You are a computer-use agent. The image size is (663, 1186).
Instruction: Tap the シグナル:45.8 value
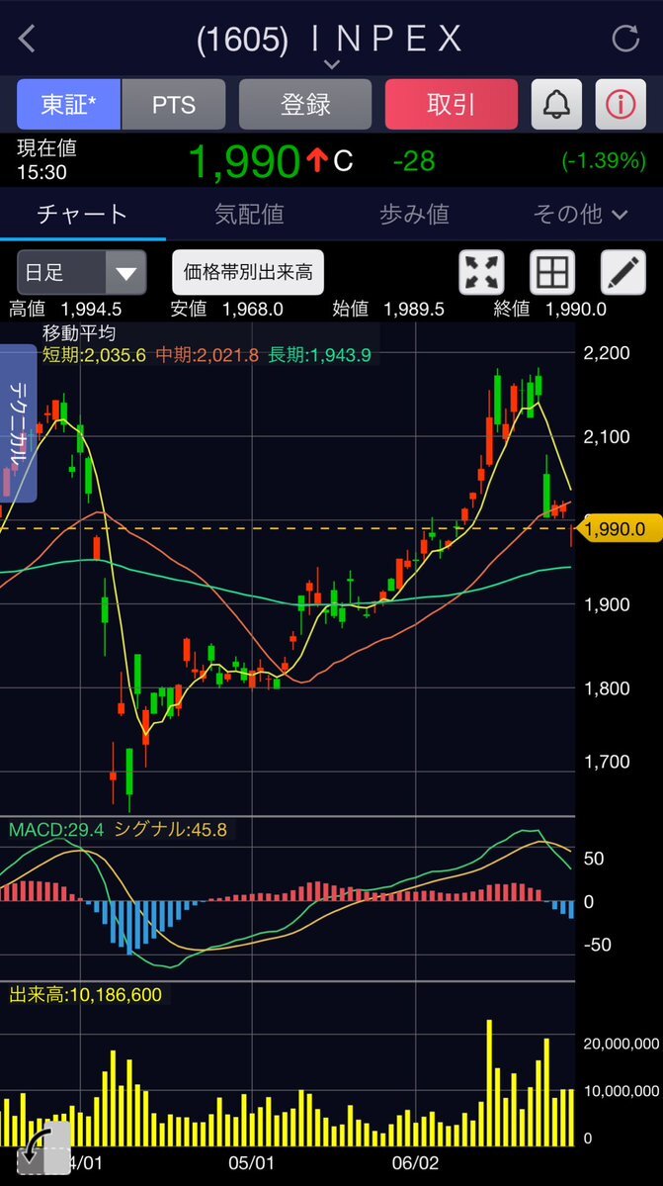coord(170,830)
